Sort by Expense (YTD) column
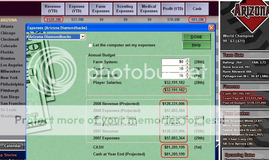This screenshot has width=269, height=160. [77, 9]
